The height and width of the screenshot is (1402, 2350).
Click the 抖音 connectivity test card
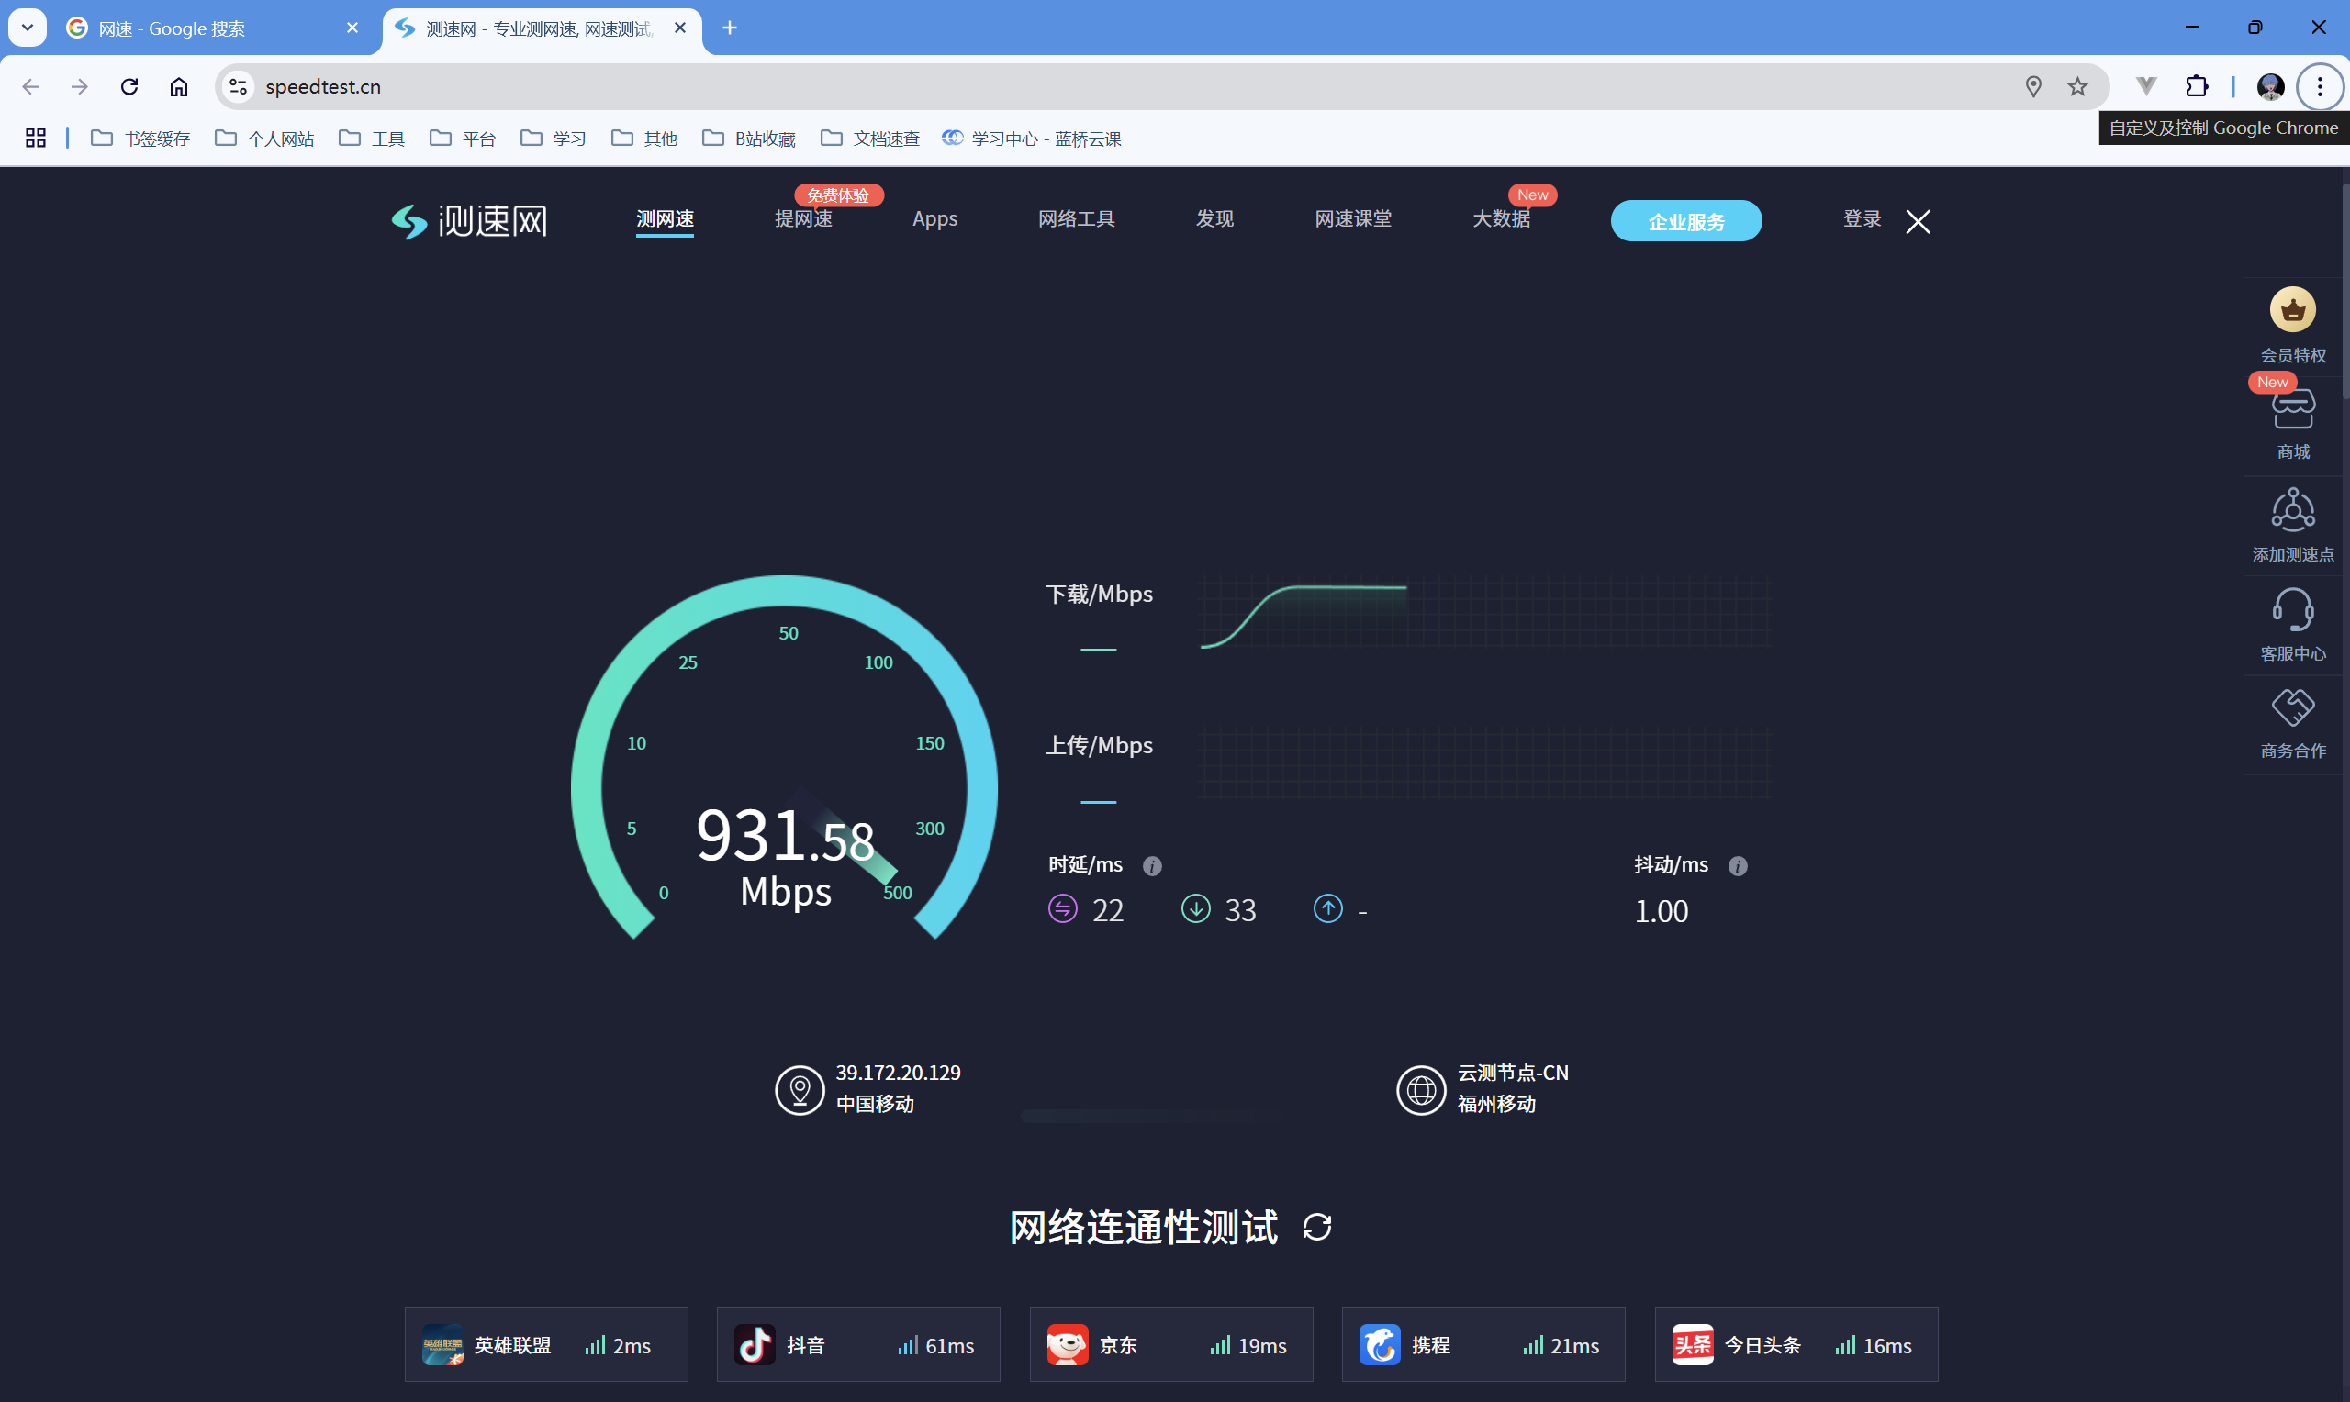click(x=857, y=1344)
